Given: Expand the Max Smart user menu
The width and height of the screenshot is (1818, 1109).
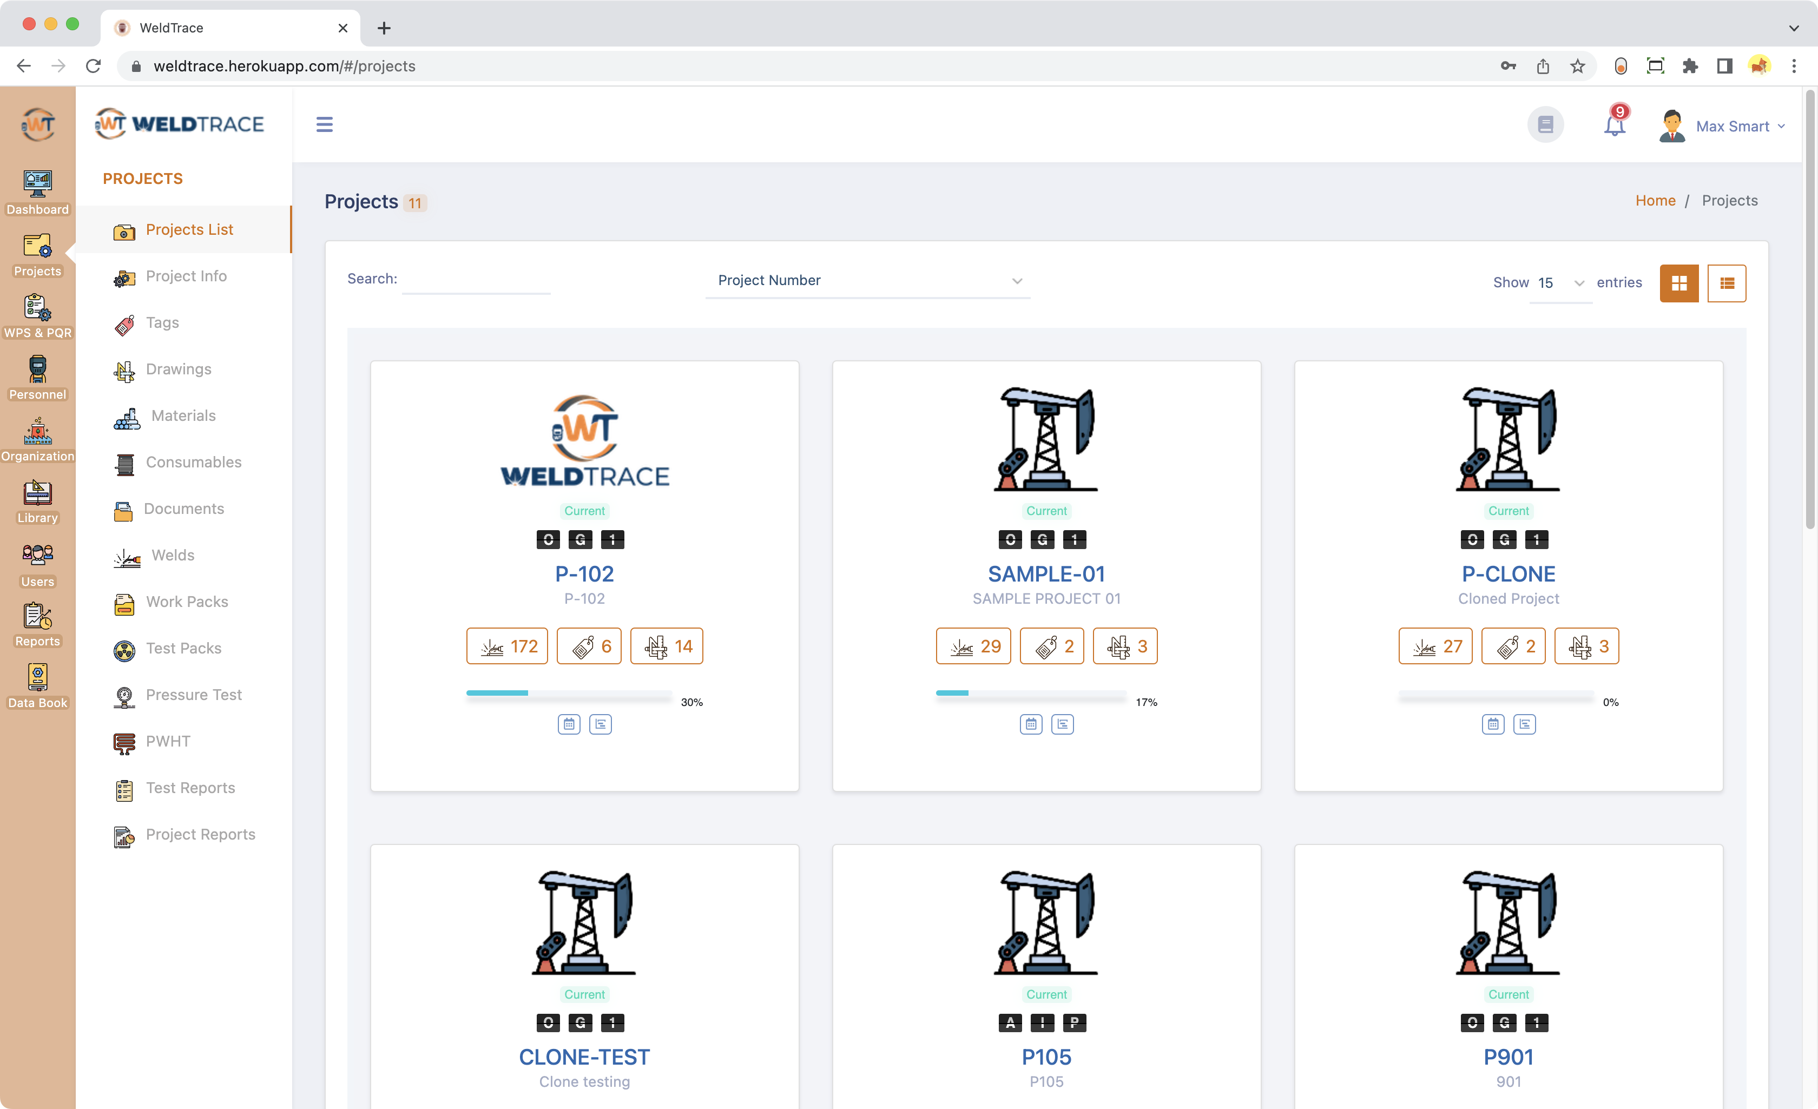Looking at the screenshot, I should [1723, 126].
